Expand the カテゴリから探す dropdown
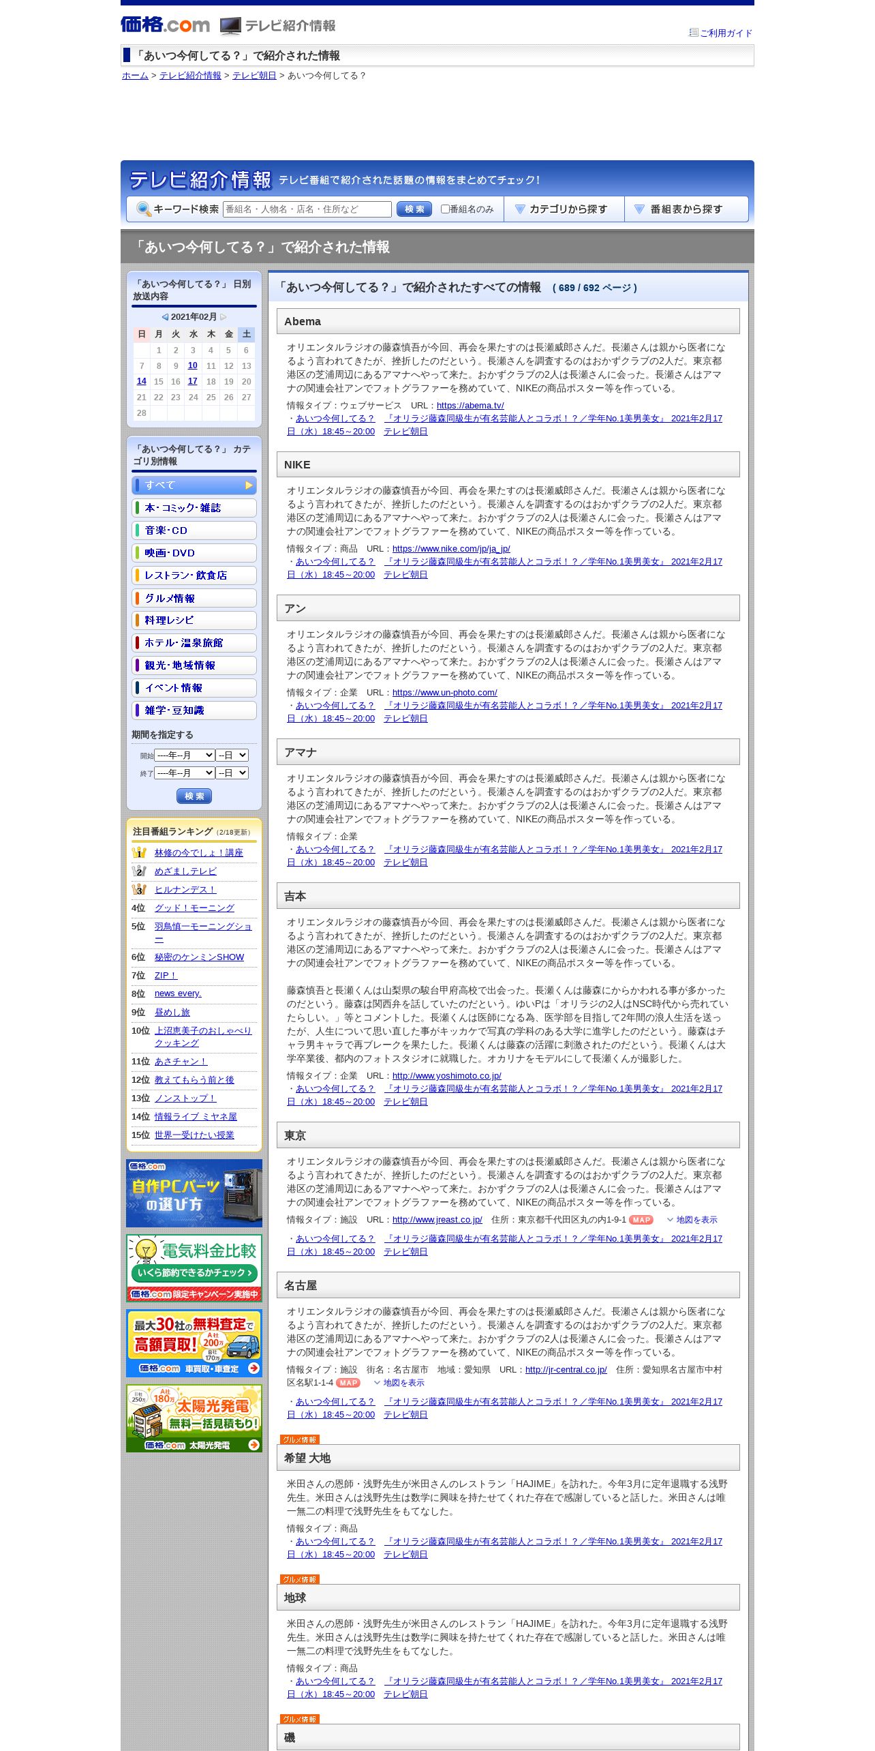 [564, 209]
